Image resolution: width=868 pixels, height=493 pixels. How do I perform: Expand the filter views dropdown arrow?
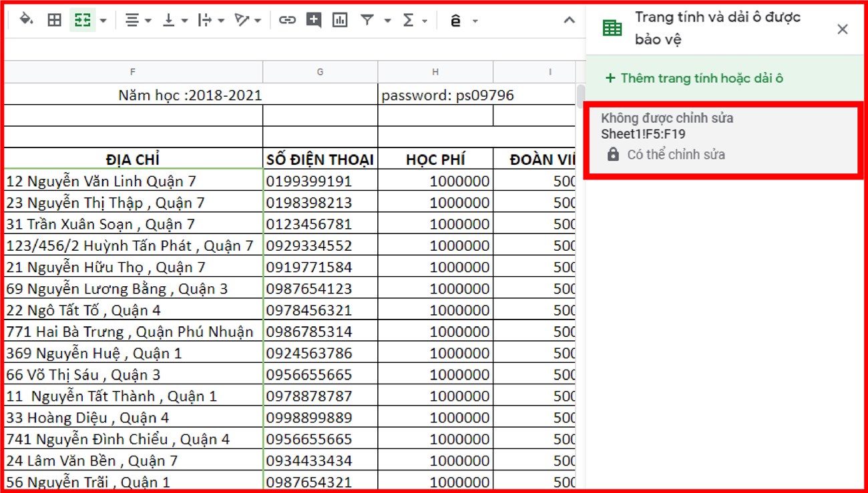tap(387, 21)
